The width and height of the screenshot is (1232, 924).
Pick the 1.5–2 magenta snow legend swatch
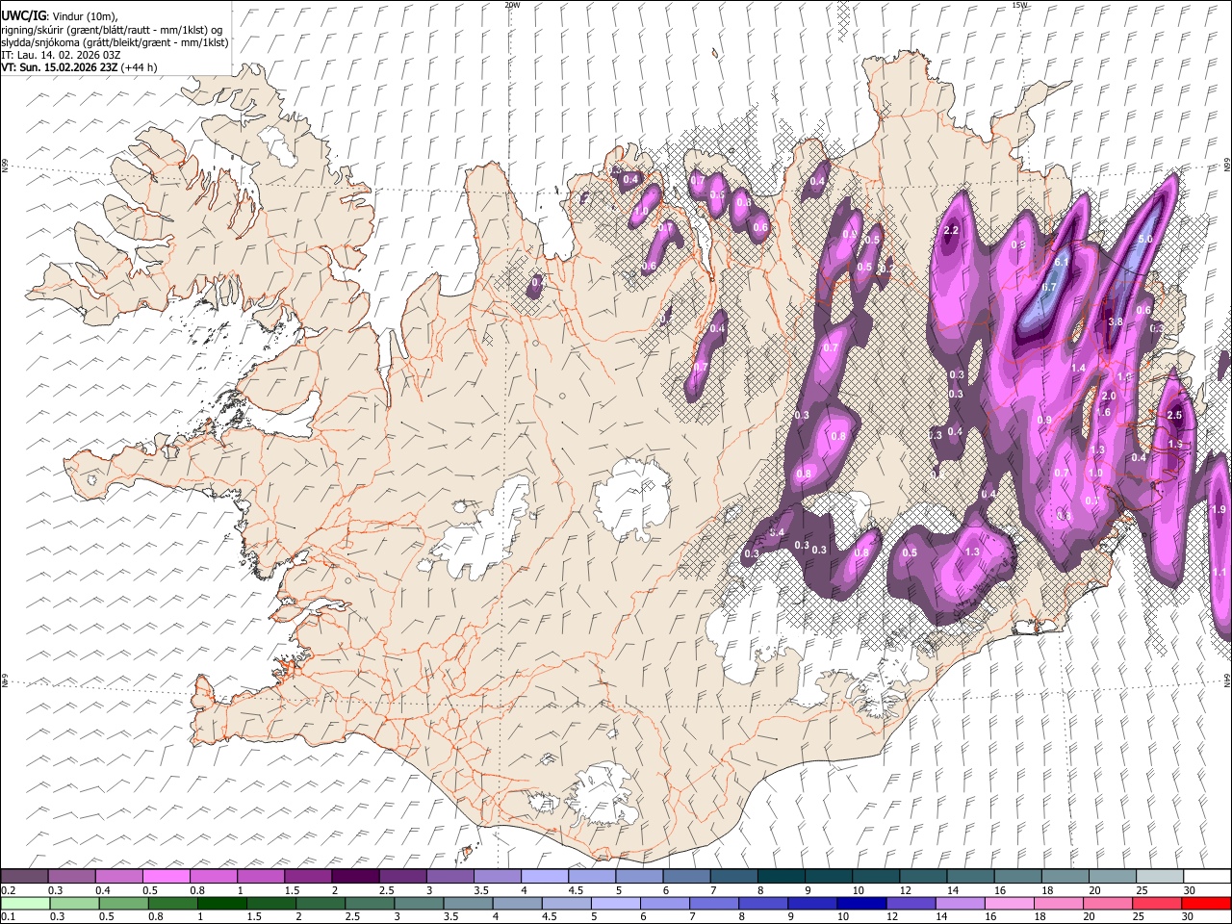[x=308, y=876]
